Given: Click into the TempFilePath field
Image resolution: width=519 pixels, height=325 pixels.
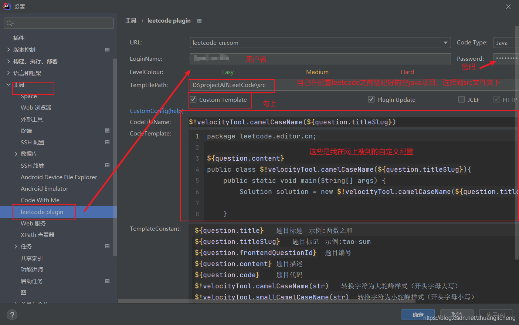Looking at the screenshot, I should tap(354, 85).
